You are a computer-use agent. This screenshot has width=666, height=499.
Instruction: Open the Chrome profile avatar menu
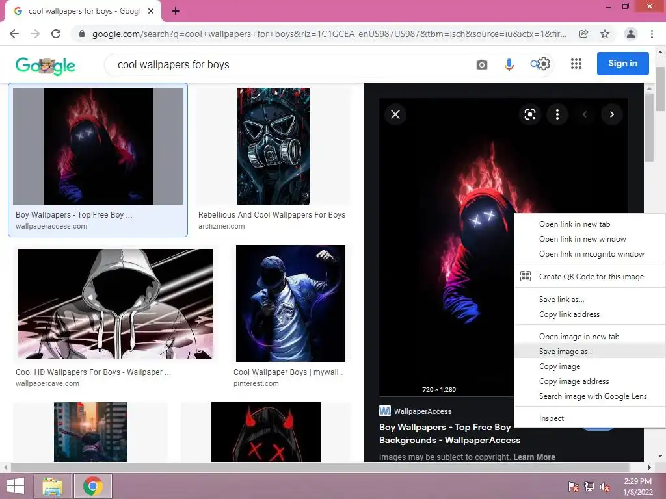[x=631, y=34]
